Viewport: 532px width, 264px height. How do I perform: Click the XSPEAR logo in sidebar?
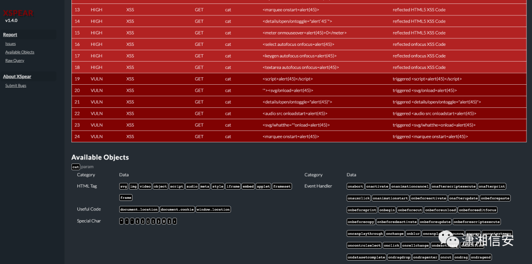(x=18, y=14)
